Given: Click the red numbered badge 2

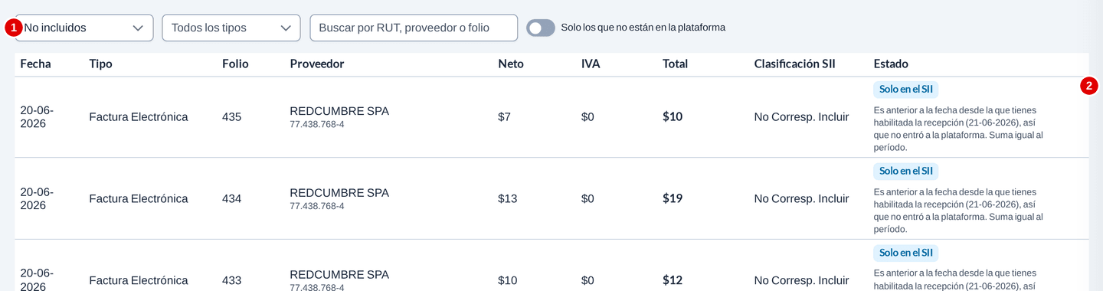Looking at the screenshot, I should (x=1089, y=86).
